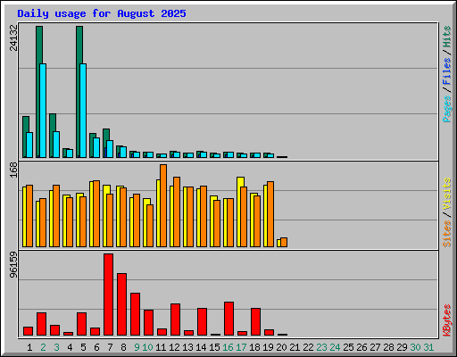Image resolution: width=457 pixels, height=357 pixels.
Task: Select the red KBytes legend label
Action: tap(447, 320)
